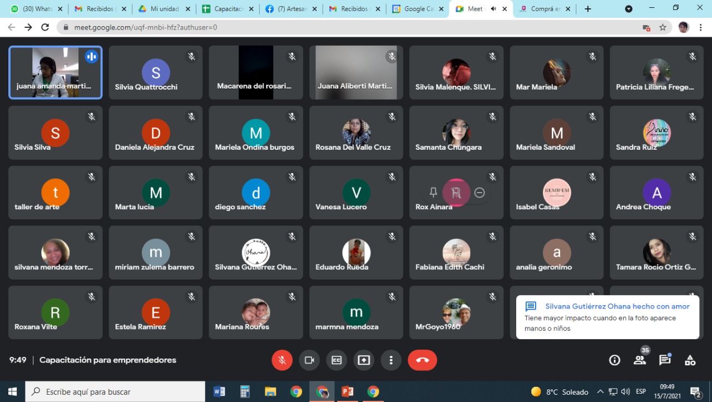Click the ESP language indicator
The height and width of the screenshot is (402, 712).
pyautogui.click(x=641, y=392)
